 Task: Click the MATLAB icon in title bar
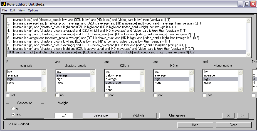pos(3,4)
